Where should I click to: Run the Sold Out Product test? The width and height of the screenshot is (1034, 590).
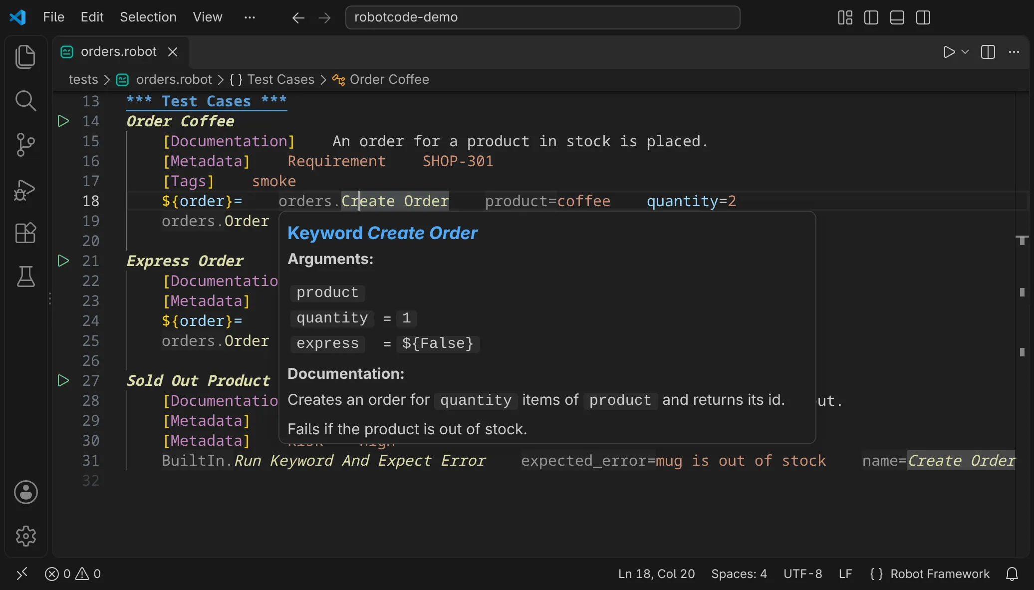click(x=63, y=380)
